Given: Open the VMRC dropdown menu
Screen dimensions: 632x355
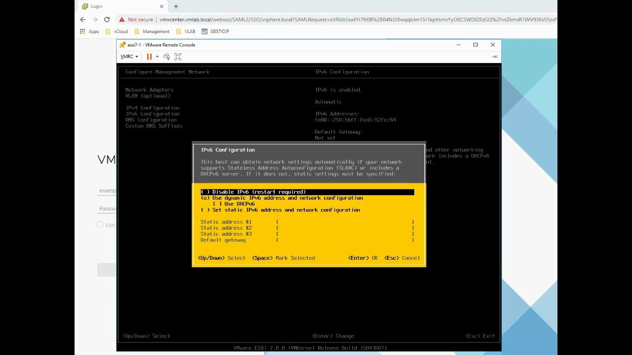Looking at the screenshot, I should click(129, 57).
